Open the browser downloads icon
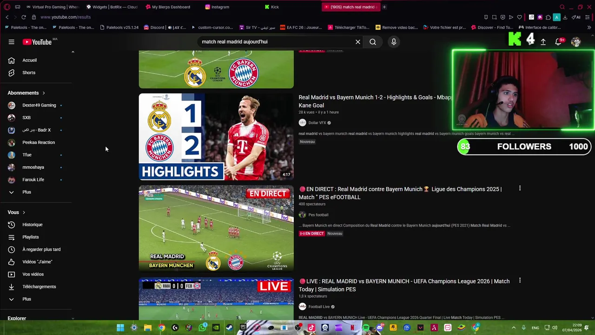Viewport: 595px width, 335px height. (x=565, y=17)
